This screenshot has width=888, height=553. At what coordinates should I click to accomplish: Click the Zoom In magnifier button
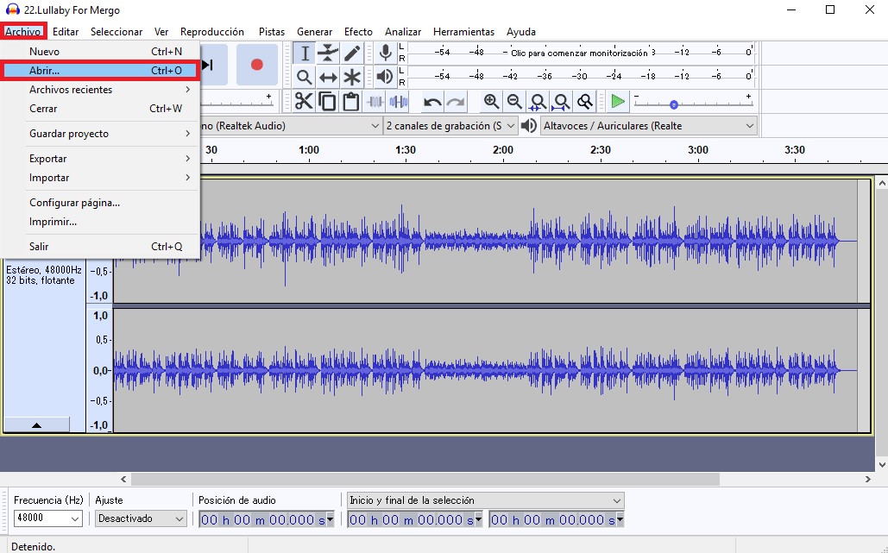[491, 102]
